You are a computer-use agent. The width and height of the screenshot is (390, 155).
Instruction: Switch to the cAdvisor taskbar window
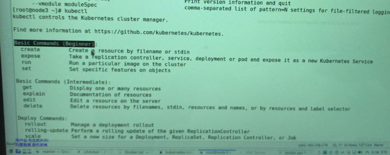tap(95, 152)
